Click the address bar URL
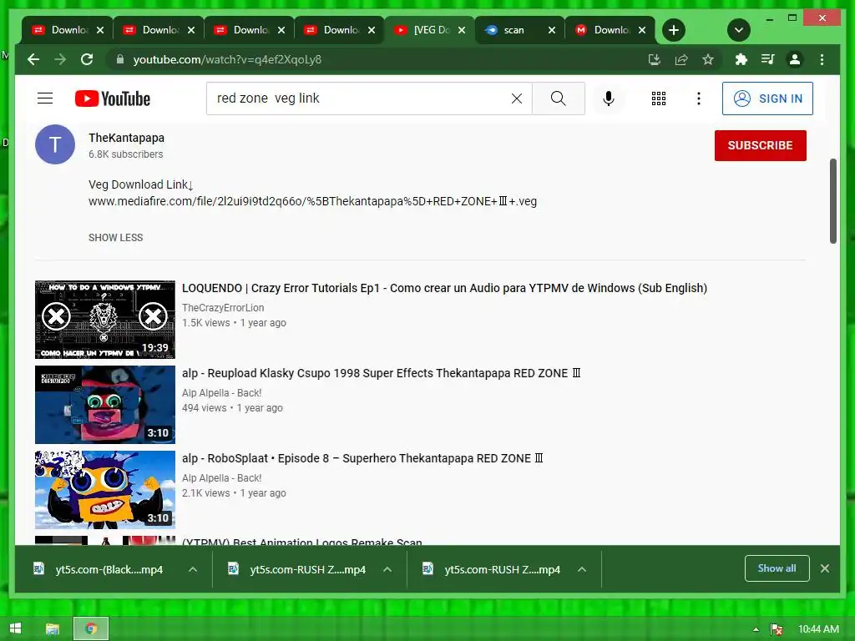The height and width of the screenshot is (641, 855). point(227,59)
